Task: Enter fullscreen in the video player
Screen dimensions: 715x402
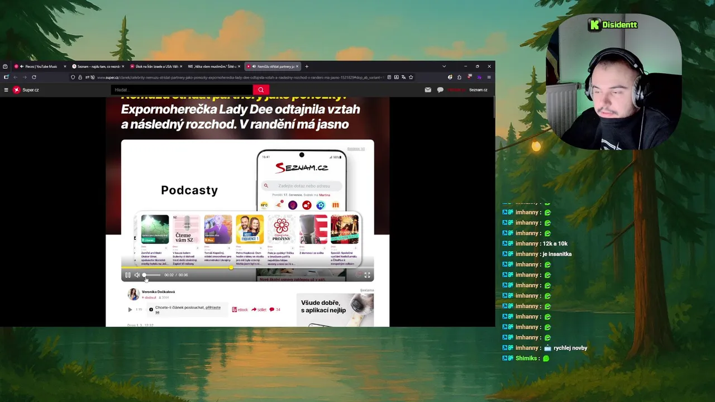Action: click(367, 275)
